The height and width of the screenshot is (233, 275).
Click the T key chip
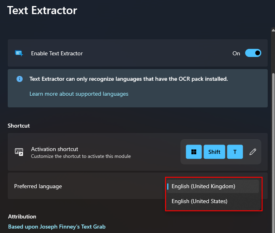pos(235,152)
